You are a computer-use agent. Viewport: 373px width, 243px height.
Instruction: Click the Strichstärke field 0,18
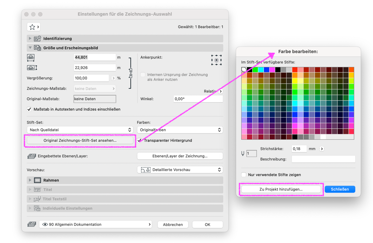(299, 149)
